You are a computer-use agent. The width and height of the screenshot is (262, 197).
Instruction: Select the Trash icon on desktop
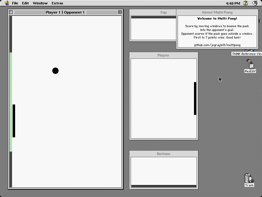[x=249, y=180]
